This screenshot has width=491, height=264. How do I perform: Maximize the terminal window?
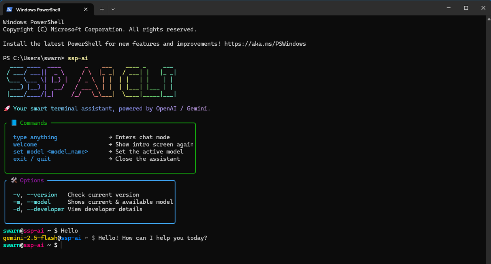point(466,8)
